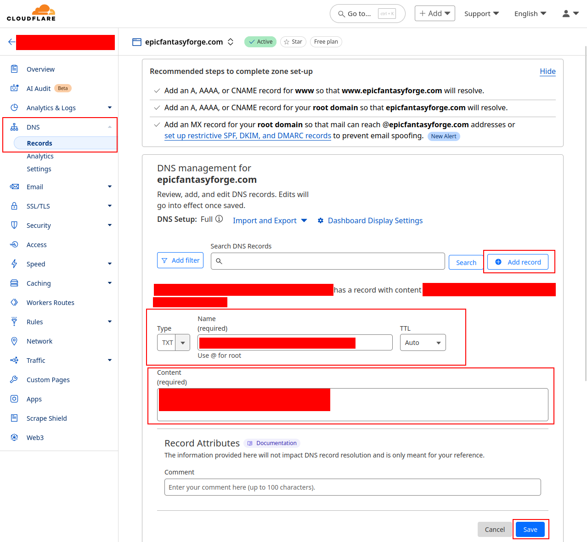This screenshot has height=542, width=587.
Task: Click the Workers Routes diamond icon
Action: pos(14,302)
